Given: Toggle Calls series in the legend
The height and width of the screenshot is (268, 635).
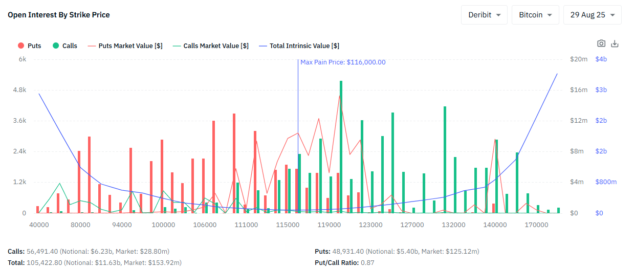Looking at the screenshot, I should 64,46.
